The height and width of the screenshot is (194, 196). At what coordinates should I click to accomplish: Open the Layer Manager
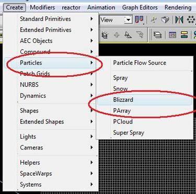point(157,35)
